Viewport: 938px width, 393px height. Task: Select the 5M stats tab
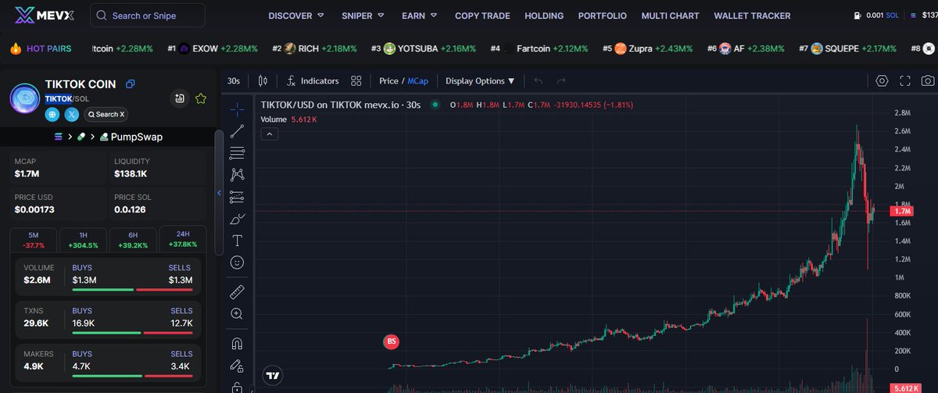click(33, 240)
